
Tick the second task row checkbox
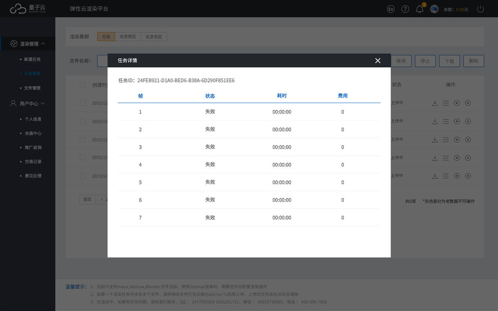(82, 121)
